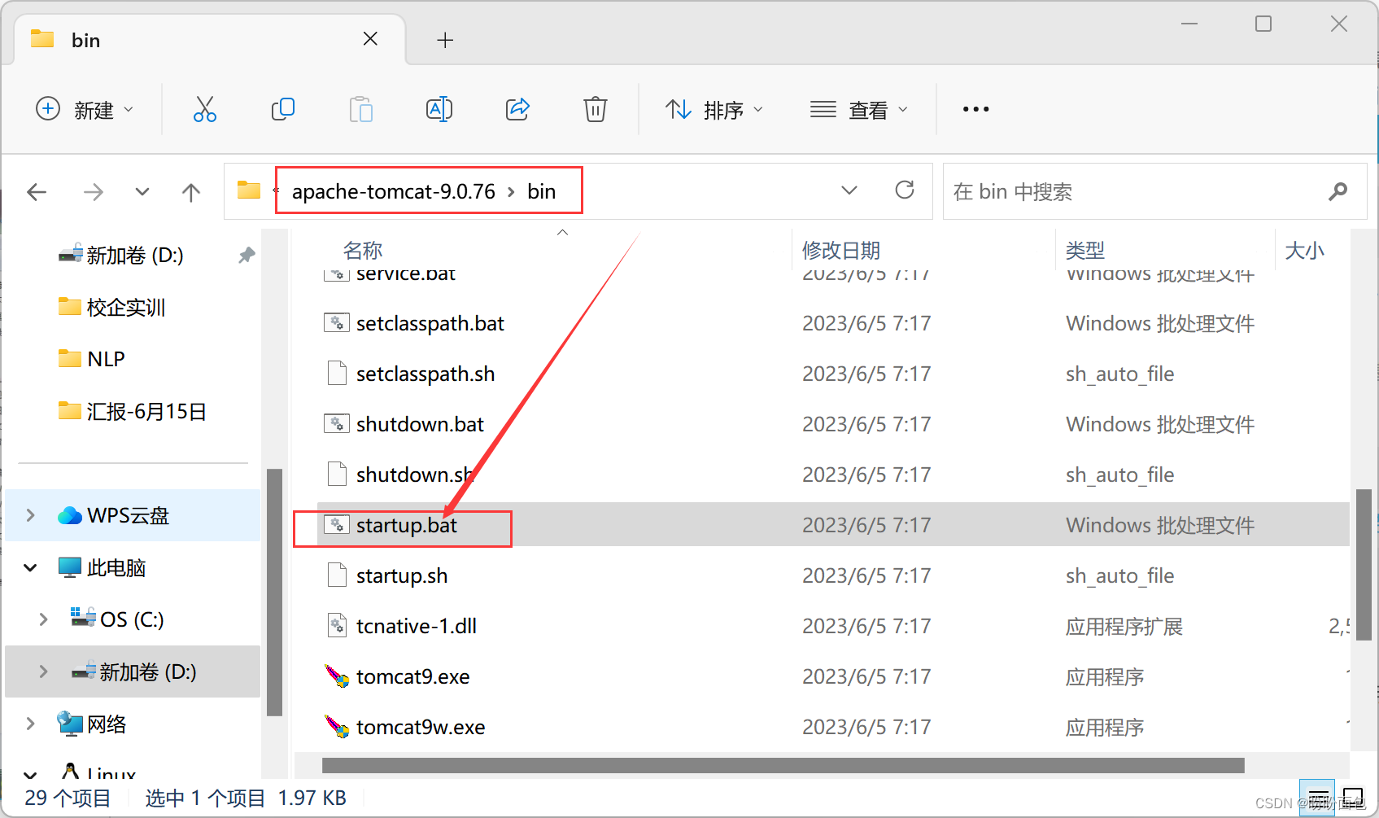Go up one folder level
This screenshot has width=1379, height=818.
tap(191, 192)
